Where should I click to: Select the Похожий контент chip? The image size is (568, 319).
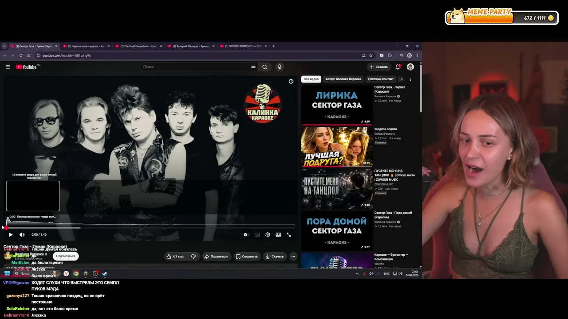point(381,79)
